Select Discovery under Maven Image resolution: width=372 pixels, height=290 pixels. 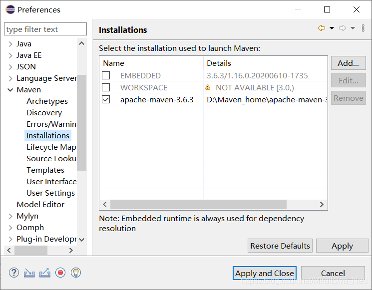44,113
